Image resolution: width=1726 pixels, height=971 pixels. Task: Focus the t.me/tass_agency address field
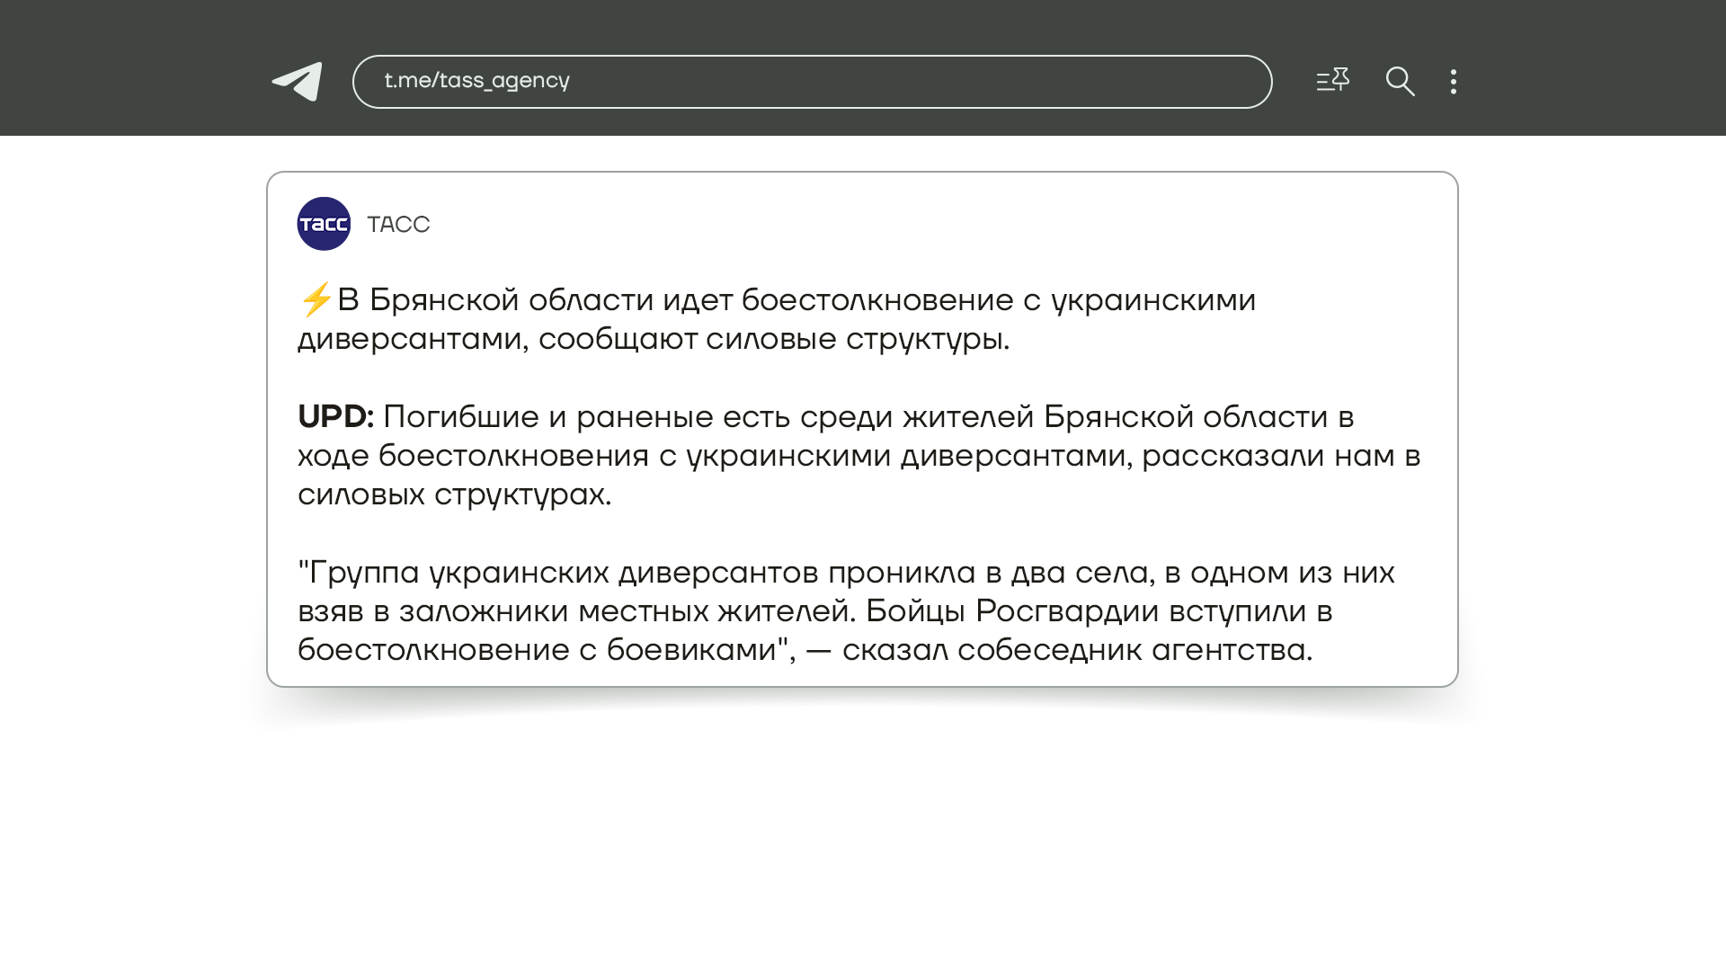811,82
